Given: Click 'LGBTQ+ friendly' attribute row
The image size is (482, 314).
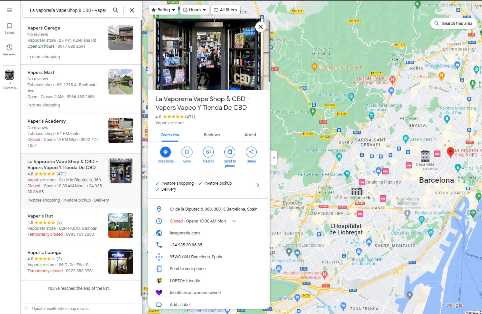Looking at the screenshot, I should pos(208,281).
